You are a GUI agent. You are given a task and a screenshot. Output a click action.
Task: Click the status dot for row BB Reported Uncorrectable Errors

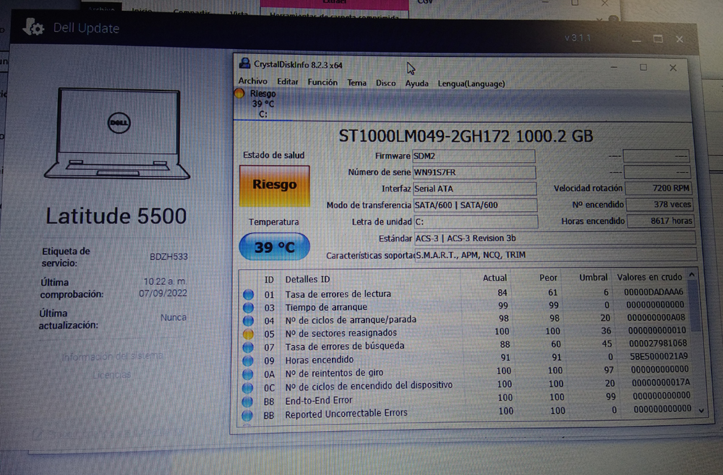247,415
